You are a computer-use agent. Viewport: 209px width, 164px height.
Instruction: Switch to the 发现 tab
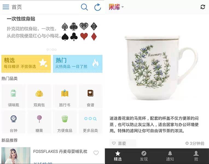pos(144,156)
